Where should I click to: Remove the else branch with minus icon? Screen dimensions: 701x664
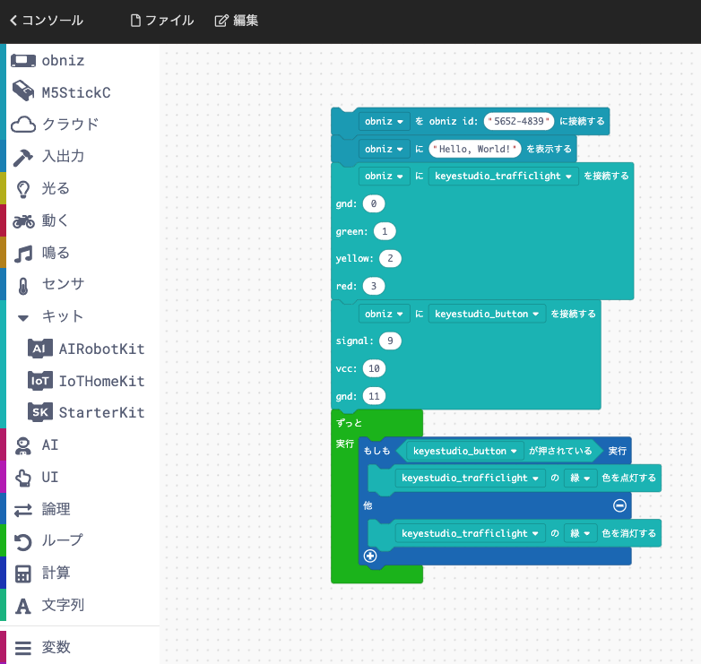pyautogui.click(x=619, y=505)
